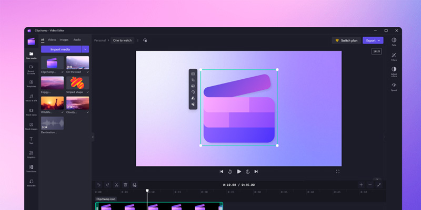Open the Adjust colors panel
This screenshot has height=210, width=421.
[x=394, y=71]
